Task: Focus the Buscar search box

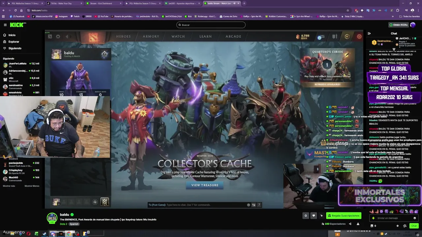Action: point(211,25)
